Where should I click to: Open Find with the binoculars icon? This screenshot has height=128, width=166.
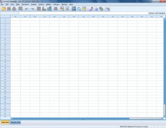click(56, 9)
